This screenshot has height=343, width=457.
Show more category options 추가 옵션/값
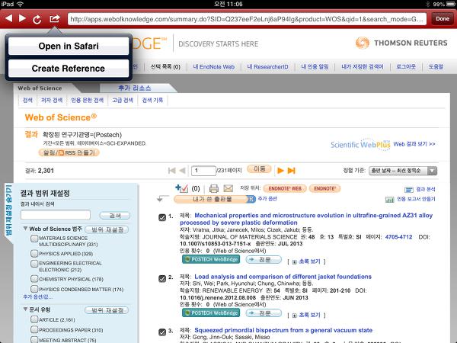(x=38, y=297)
